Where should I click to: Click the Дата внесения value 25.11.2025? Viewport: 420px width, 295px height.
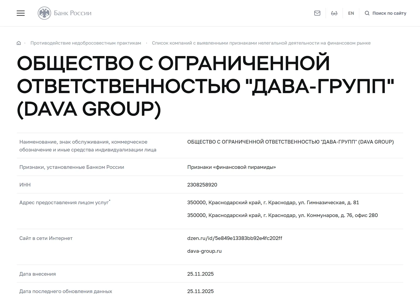(x=200, y=274)
